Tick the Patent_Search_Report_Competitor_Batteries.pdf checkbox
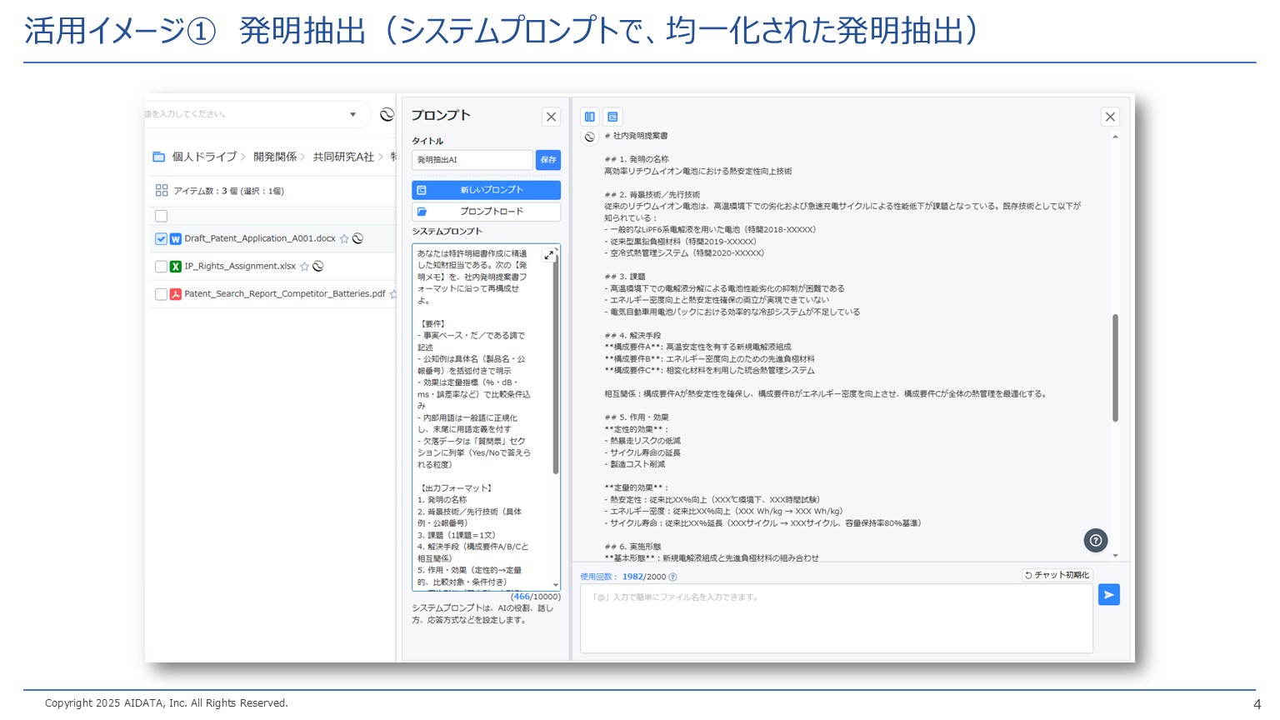This screenshot has height=720, width=1280. (x=162, y=294)
